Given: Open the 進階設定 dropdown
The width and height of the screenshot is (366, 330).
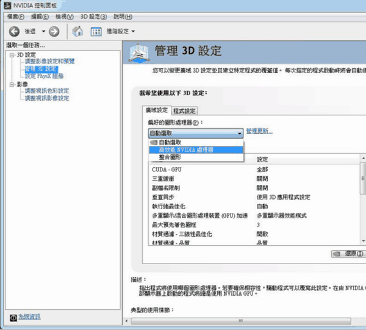Looking at the screenshot, I should [x=120, y=31].
